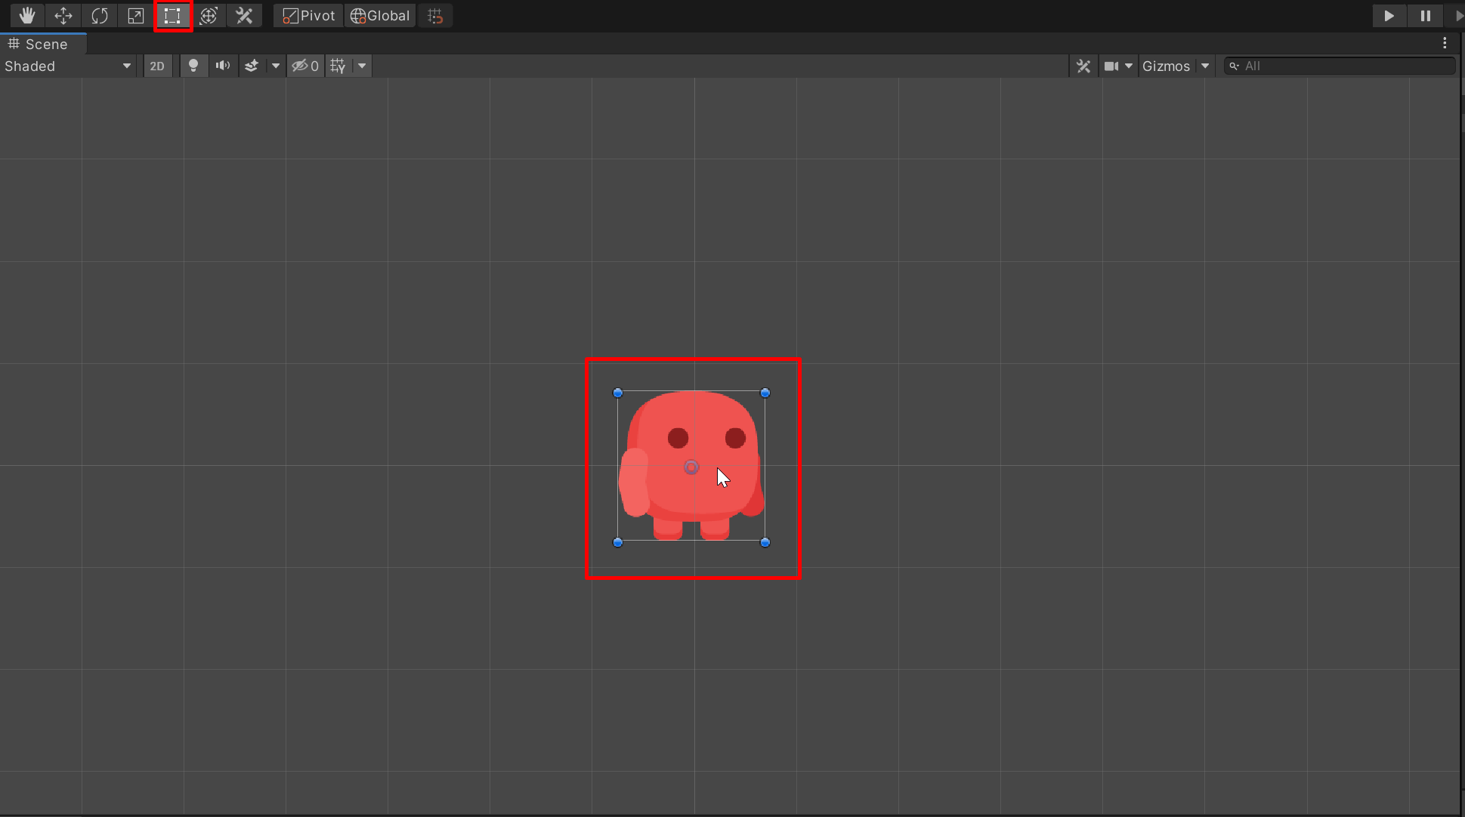The height and width of the screenshot is (817, 1465).
Task: Open scene camera settings dropdown
Action: pos(1118,66)
